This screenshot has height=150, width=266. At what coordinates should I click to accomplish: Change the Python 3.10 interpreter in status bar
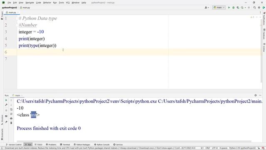click(x=242, y=148)
